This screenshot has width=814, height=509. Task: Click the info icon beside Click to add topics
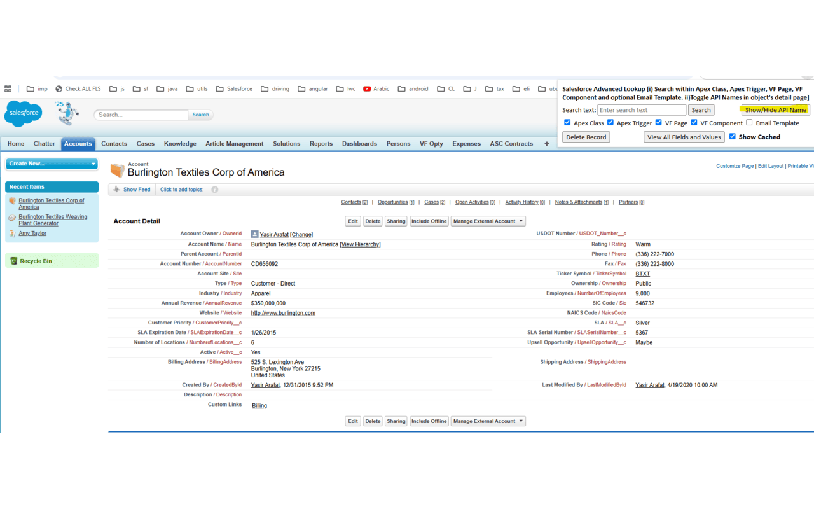(x=214, y=189)
